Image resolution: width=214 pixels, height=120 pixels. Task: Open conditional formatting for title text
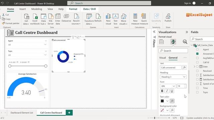[x=184, y=67]
